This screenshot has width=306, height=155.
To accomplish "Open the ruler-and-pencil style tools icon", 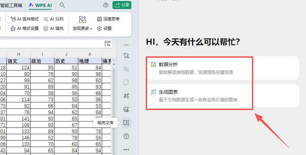I will click(126, 96).
